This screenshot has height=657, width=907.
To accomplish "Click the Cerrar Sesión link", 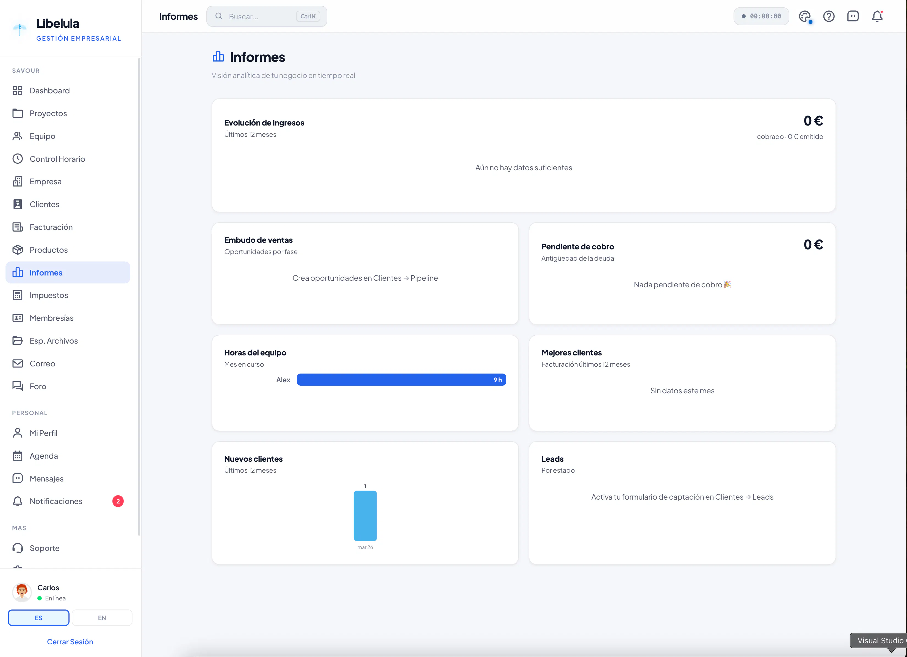I will (70, 642).
